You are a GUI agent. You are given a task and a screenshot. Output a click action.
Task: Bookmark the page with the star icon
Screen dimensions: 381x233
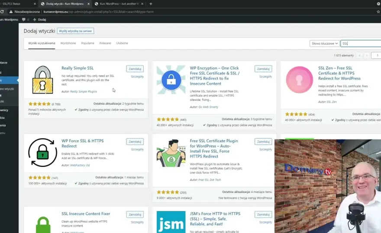pos(378,12)
